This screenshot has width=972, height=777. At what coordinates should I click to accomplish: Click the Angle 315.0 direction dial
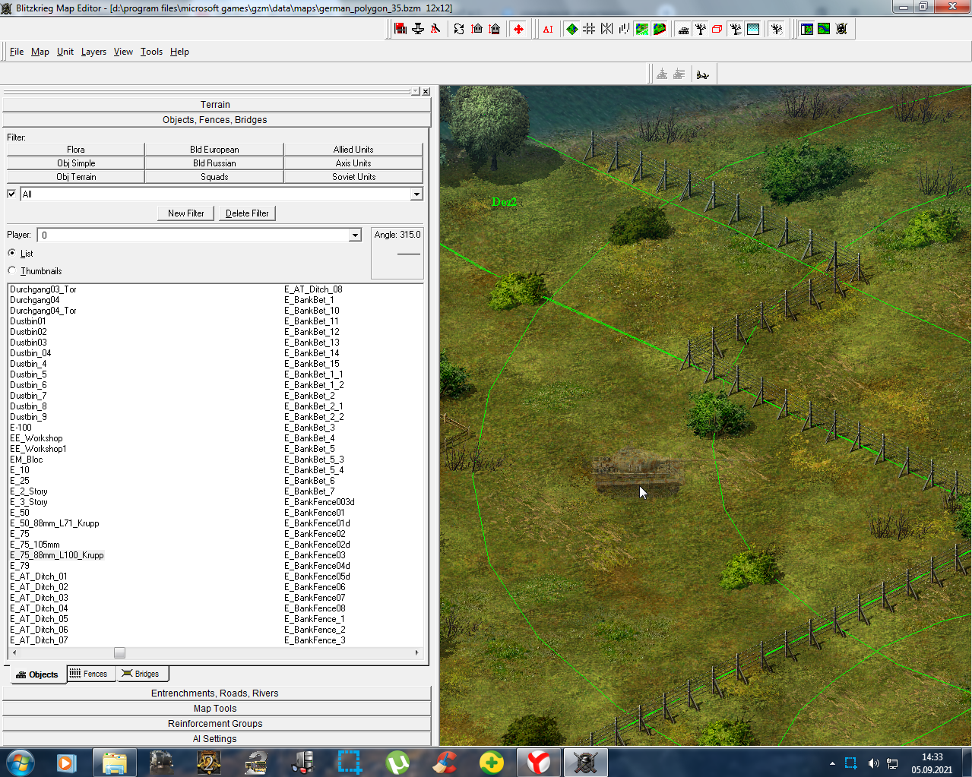pos(398,253)
